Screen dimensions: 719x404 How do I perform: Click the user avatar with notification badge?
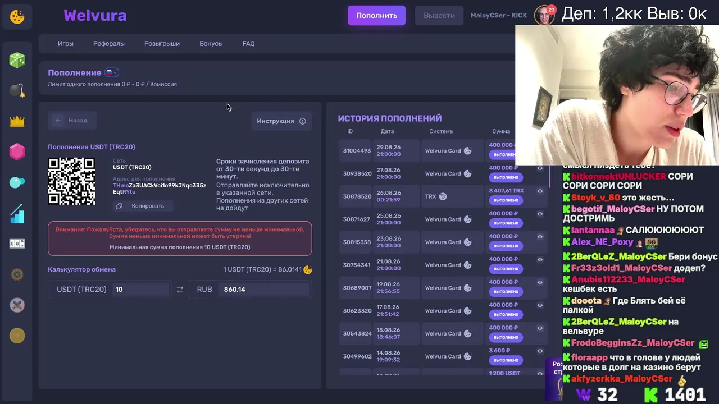point(544,16)
